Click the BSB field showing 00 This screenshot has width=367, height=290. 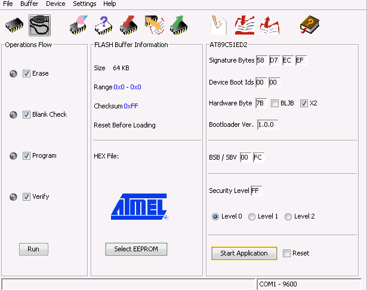pyautogui.click(x=246, y=157)
